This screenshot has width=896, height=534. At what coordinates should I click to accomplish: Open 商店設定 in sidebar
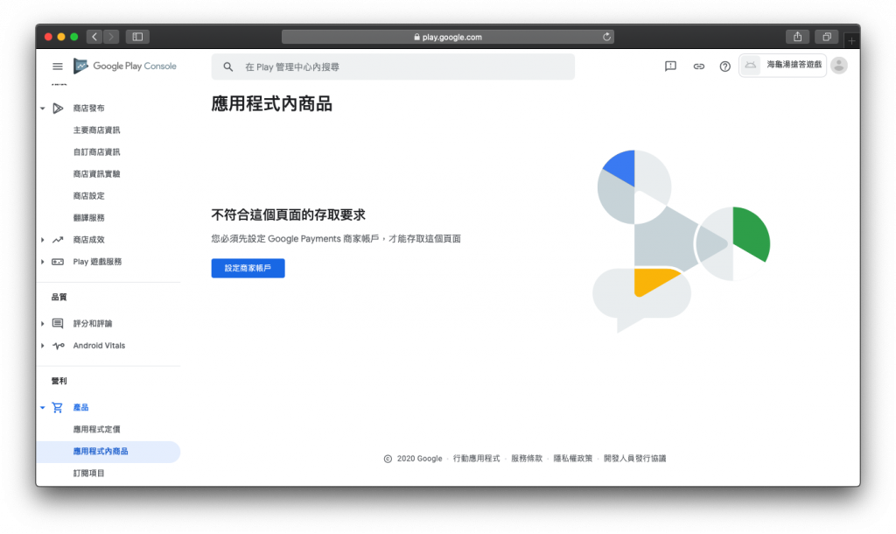click(88, 195)
